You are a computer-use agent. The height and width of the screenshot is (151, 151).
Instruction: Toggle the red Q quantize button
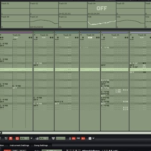click(x=17, y=138)
